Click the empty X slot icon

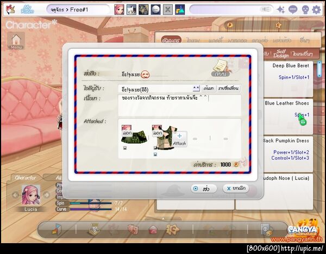tap(168, 10)
